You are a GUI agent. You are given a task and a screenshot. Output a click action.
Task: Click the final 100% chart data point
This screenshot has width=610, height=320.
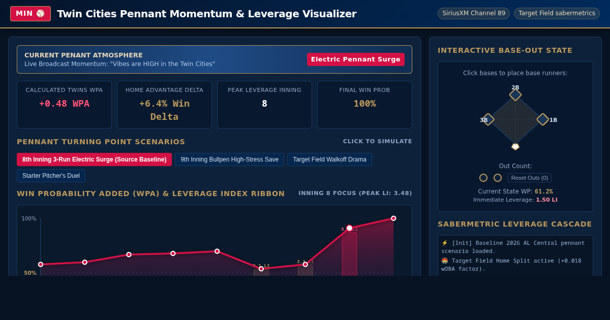pos(393,218)
